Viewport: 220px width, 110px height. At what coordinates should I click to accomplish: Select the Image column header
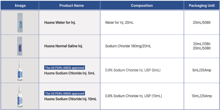[20, 6]
